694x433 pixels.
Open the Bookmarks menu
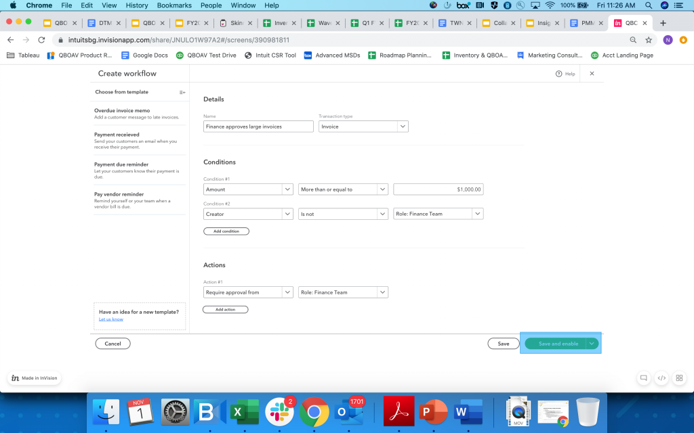[174, 5]
